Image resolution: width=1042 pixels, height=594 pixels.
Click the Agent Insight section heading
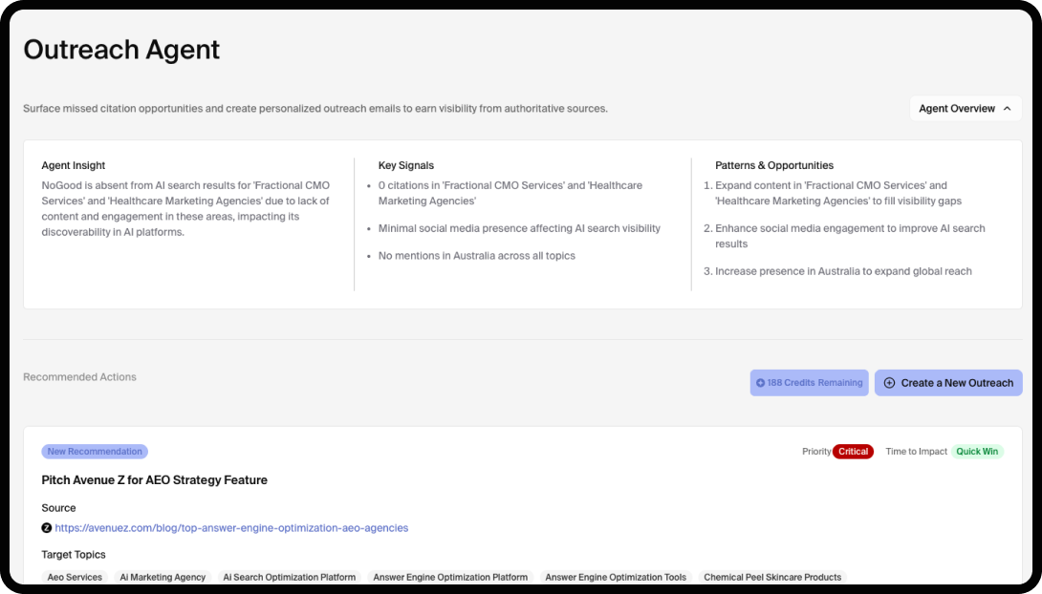74,165
